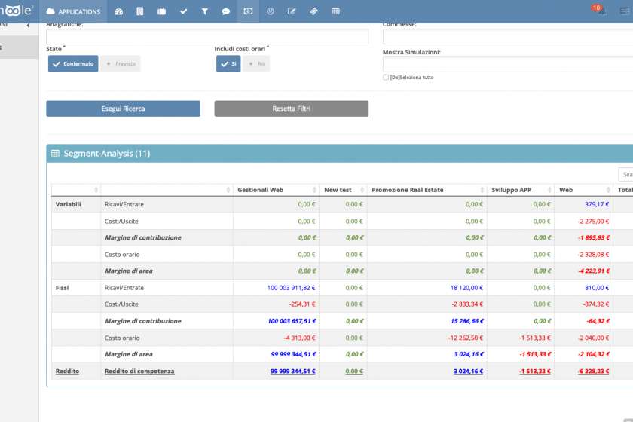The image size is (633, 422).
Task: Open notifications bell with badge 10
Action: click(599, 10)
